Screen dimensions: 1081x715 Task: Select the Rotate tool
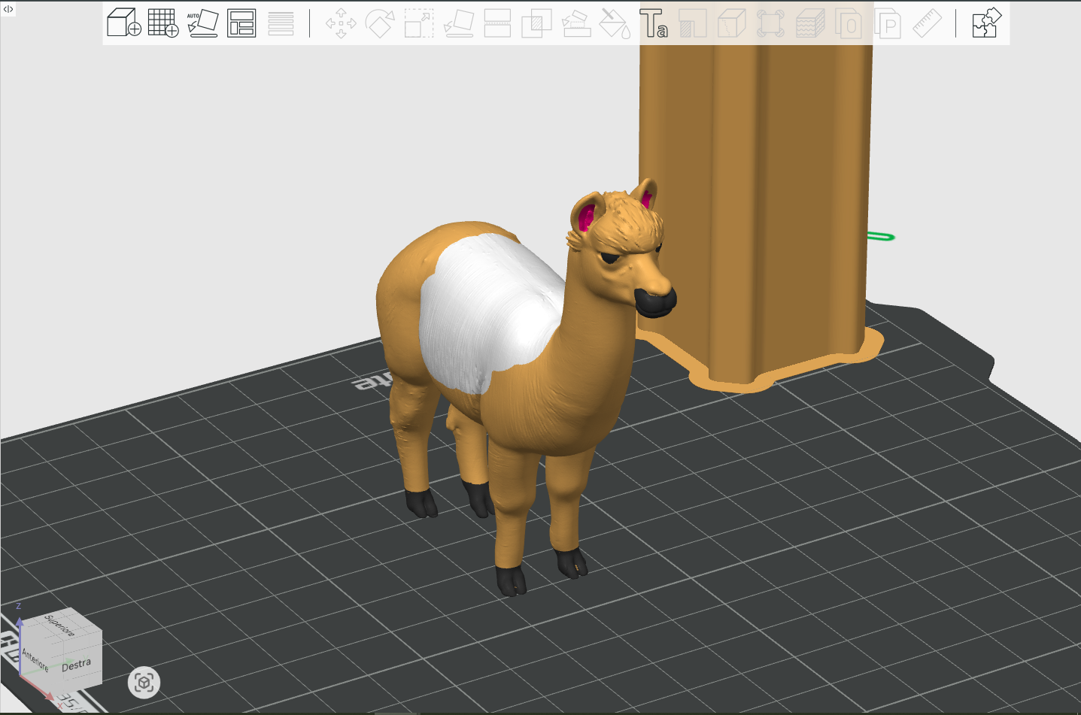tap(380, 23)
